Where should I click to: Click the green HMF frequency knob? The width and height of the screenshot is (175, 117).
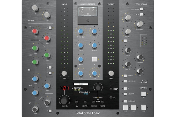(x=47, y=55)
